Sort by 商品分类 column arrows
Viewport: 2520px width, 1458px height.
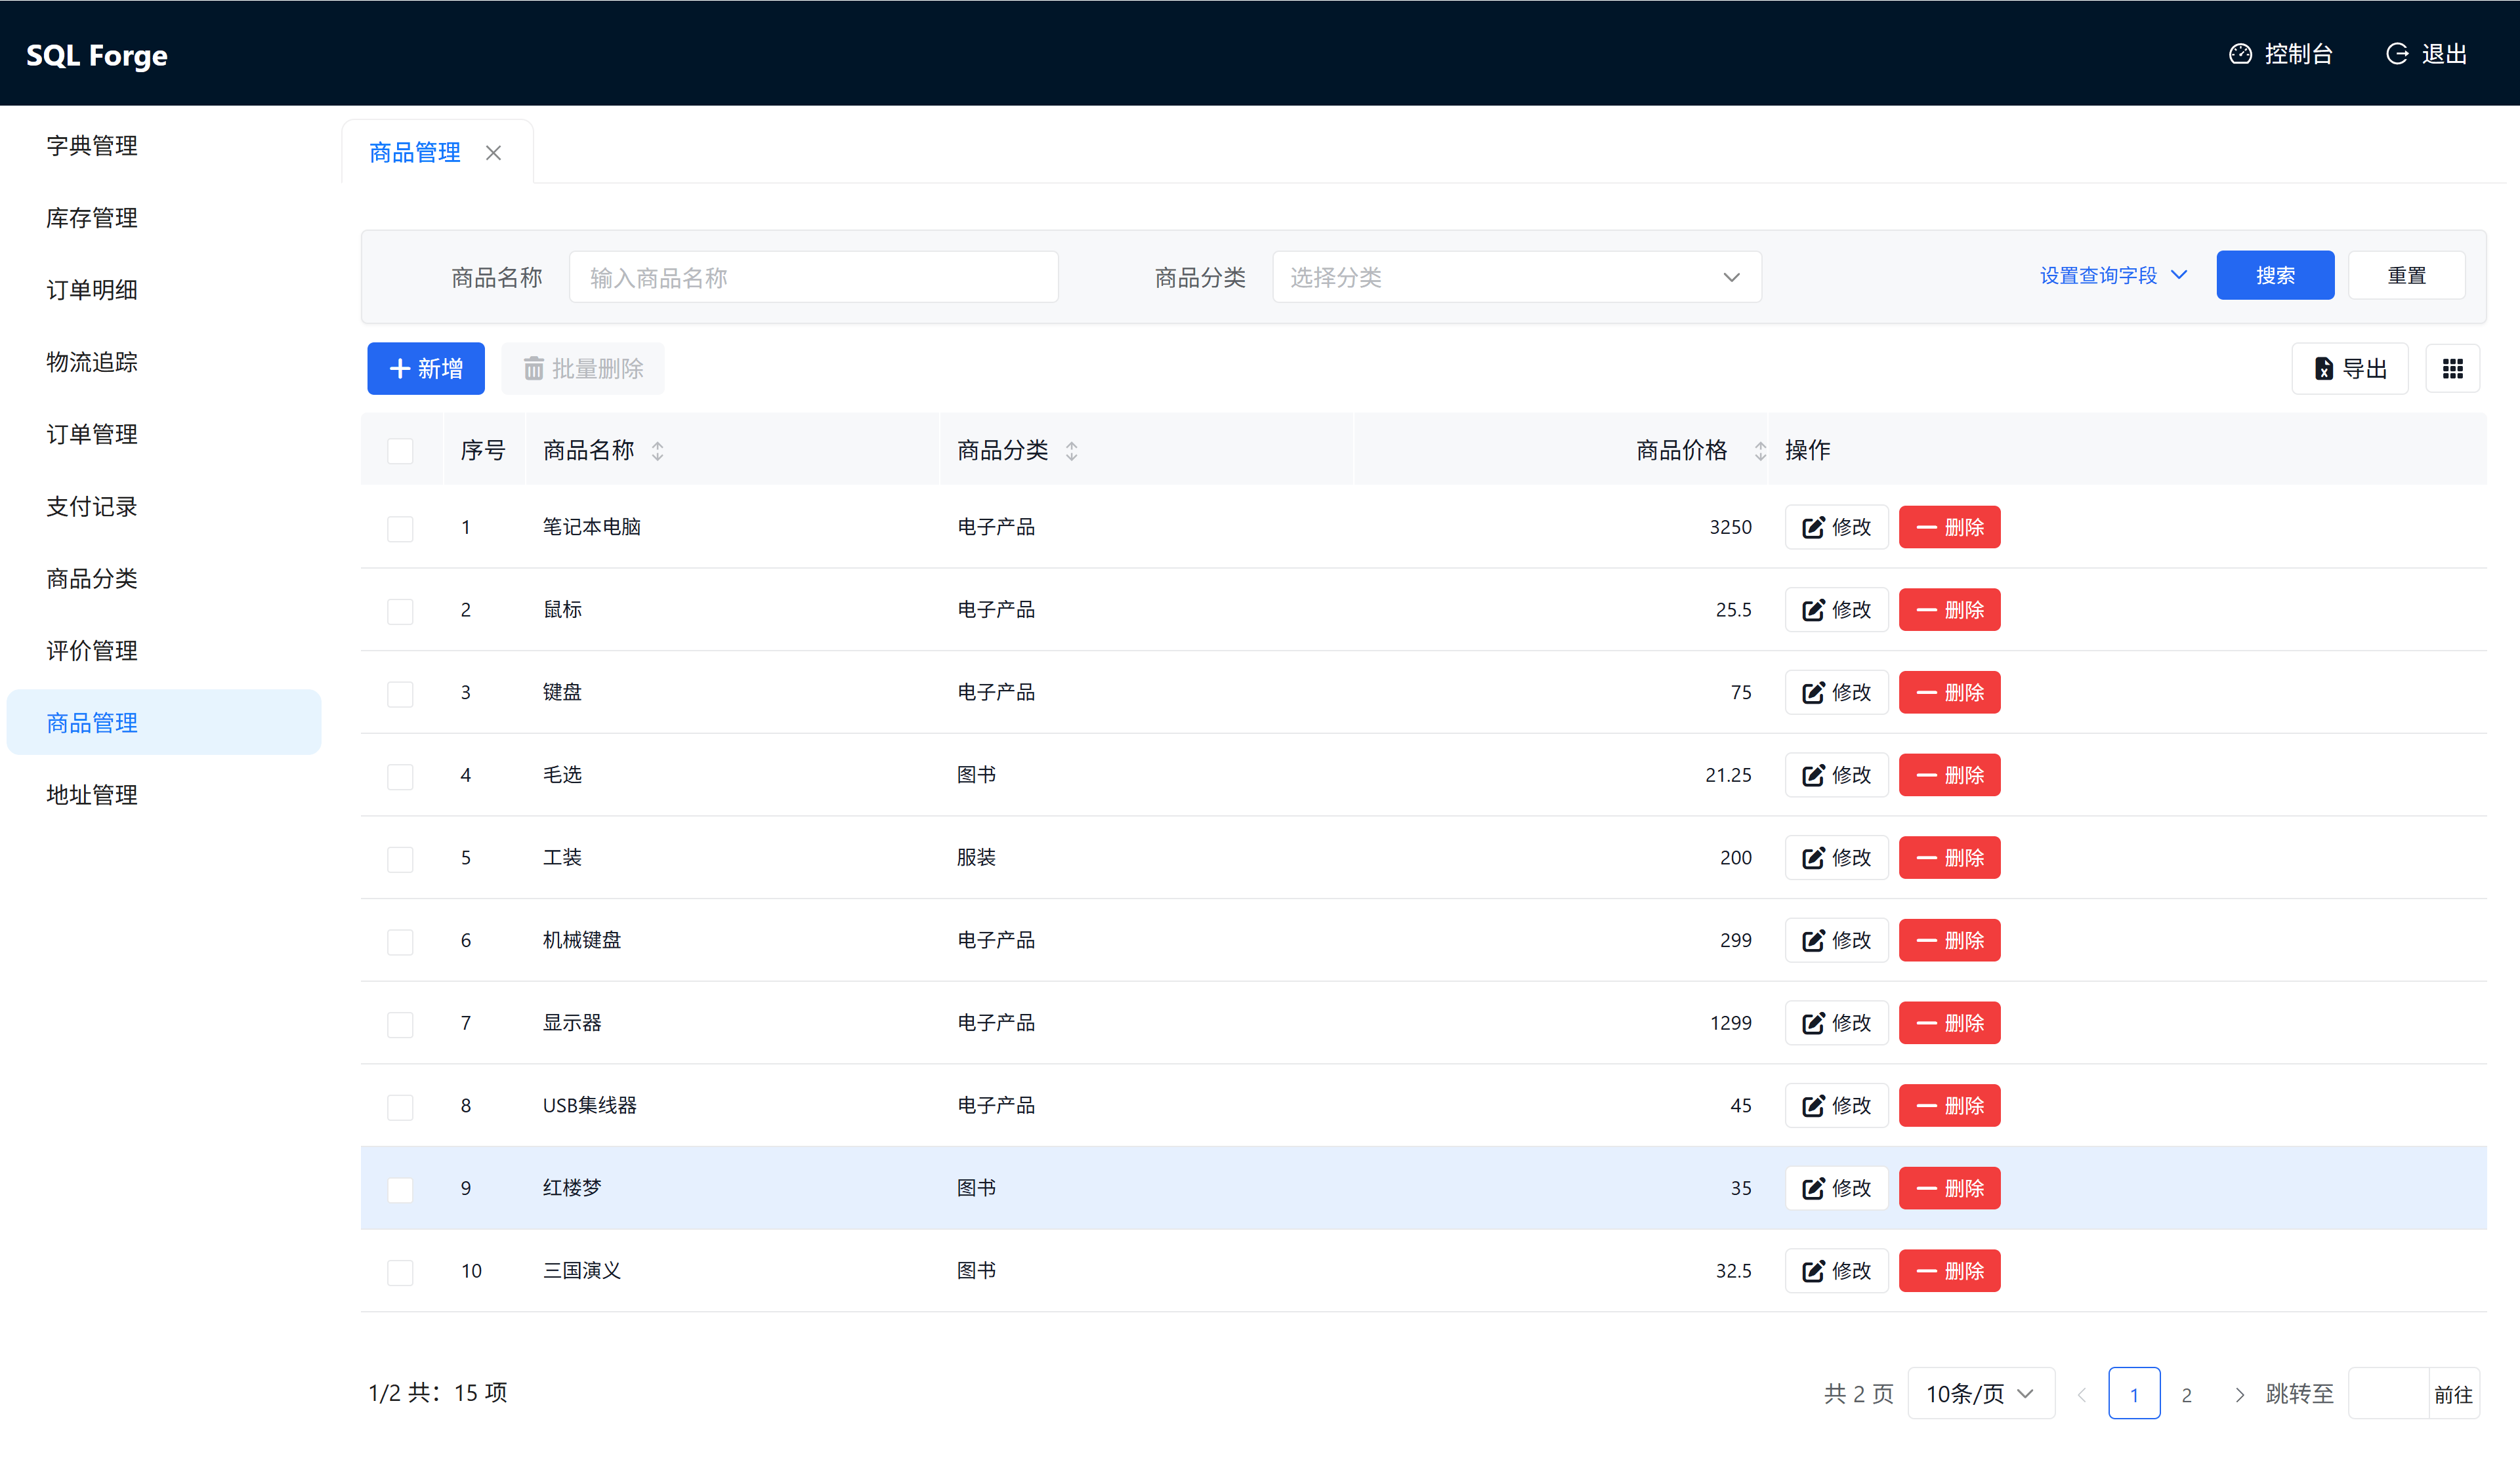coord(1071,451)
